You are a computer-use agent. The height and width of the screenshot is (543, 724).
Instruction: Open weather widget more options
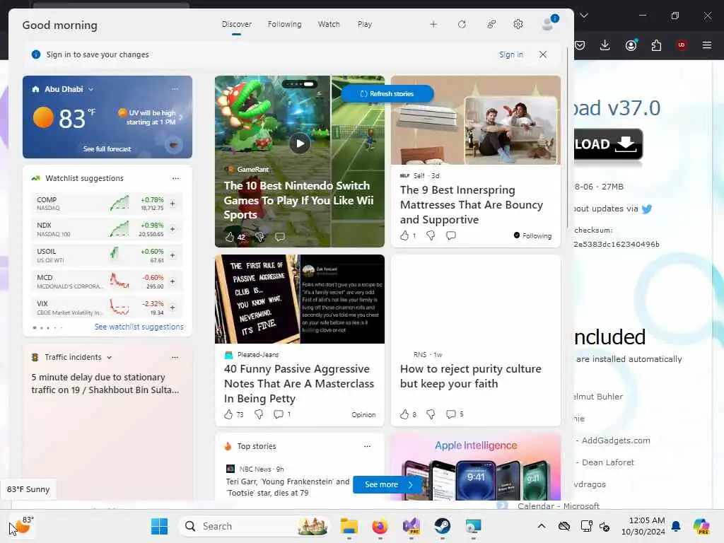(175, 88)
